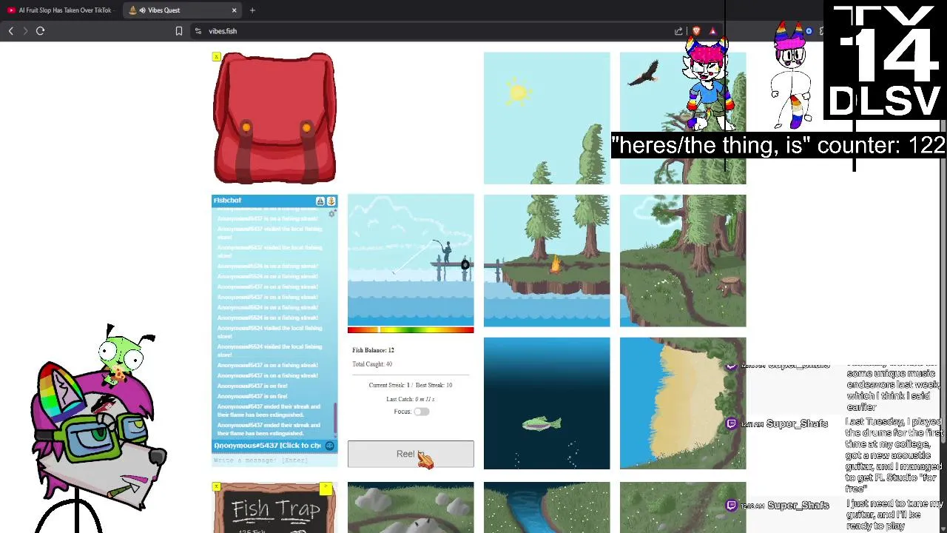Focus the 'Write a message' chat input

[274, 460]
